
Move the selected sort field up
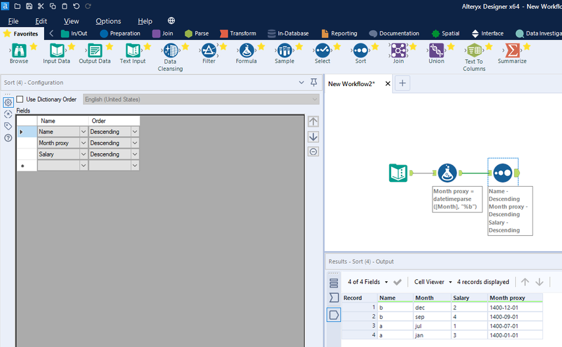[313, 122]
